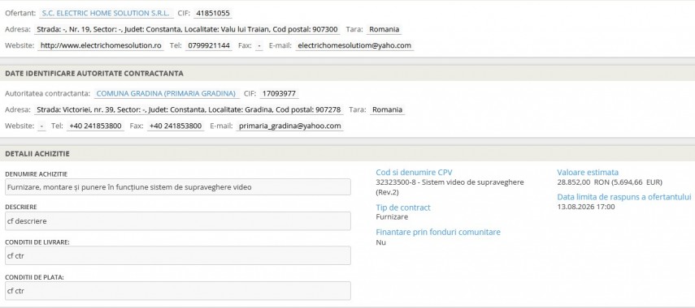Open the COMUNA GRADINA (PRIMARIA GRADINA) link
The width and height of the screenshot is (695, 308).
click(166, 94)
